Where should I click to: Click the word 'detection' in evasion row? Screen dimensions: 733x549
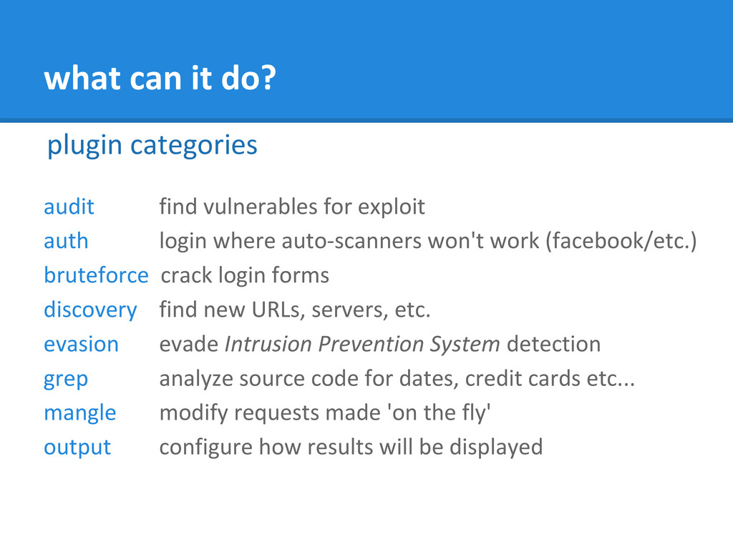(x=554, y=344)
